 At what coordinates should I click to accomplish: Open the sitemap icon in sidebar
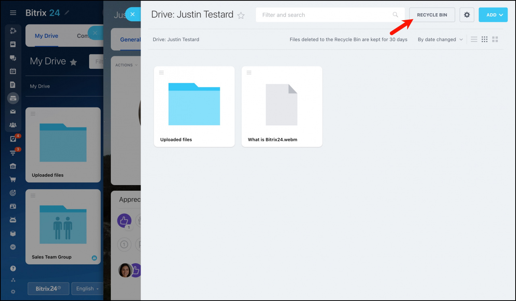pyautogui.click(x=13, y=280)
